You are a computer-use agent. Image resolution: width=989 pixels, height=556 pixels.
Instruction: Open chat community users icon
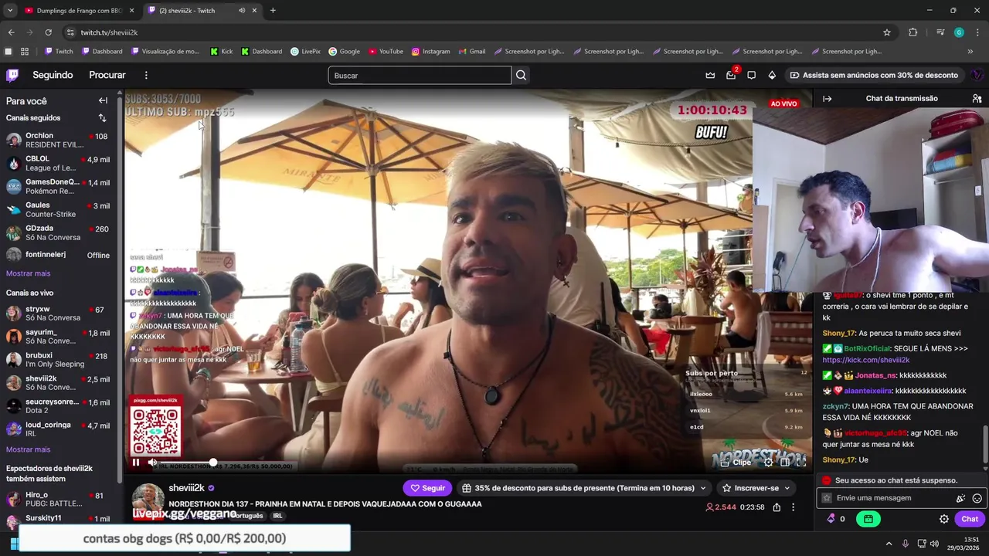click(x=977, y=99)
